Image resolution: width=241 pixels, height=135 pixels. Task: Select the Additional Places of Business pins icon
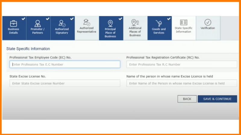(x=135, y=22)
